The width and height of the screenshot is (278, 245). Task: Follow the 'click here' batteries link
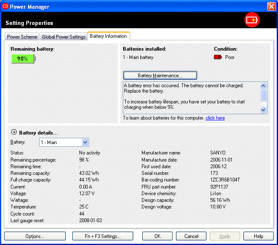point(215,118)
